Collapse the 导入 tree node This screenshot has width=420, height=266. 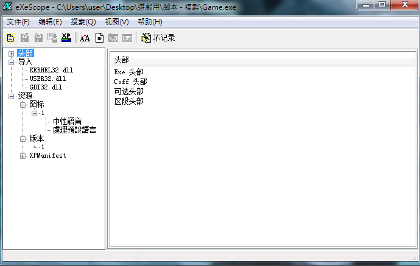(11, 63)
